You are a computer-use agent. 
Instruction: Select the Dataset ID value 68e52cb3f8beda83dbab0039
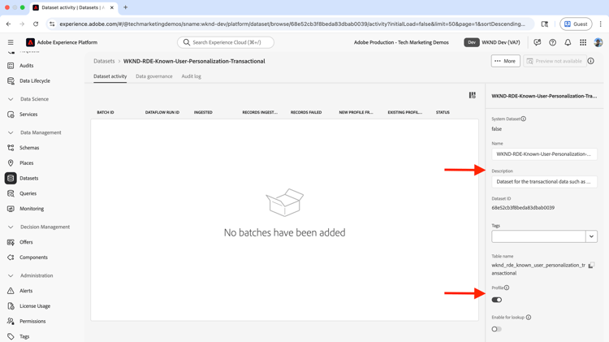point(523,207)
